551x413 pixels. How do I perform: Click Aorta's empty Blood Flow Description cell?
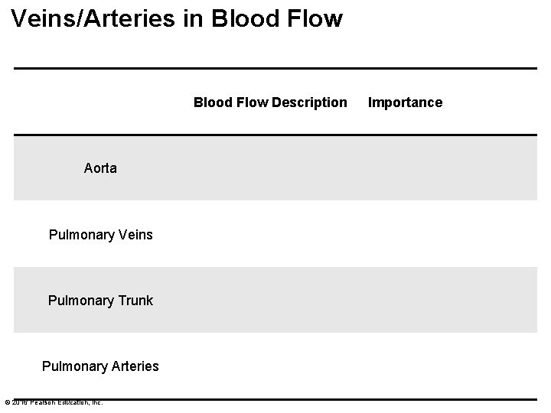click(x=270, y=168)
